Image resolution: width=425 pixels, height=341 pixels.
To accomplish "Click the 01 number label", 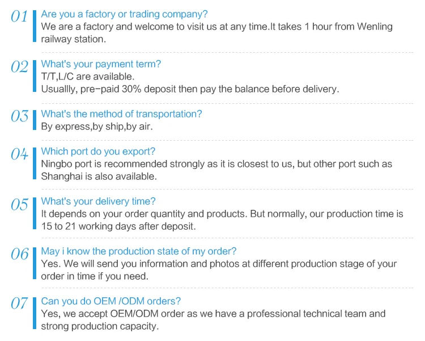I will [19, 17].
